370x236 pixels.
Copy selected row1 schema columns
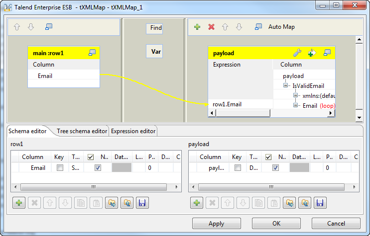pos(81,203)
